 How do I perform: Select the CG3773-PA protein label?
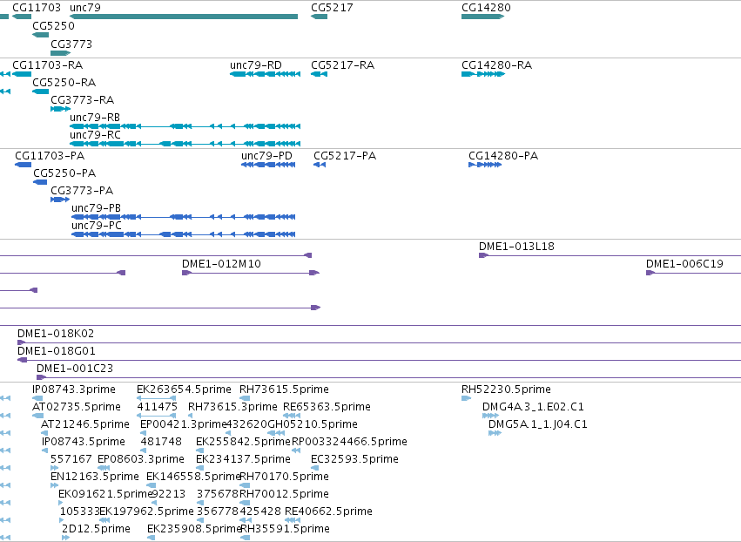coord(82,191)
